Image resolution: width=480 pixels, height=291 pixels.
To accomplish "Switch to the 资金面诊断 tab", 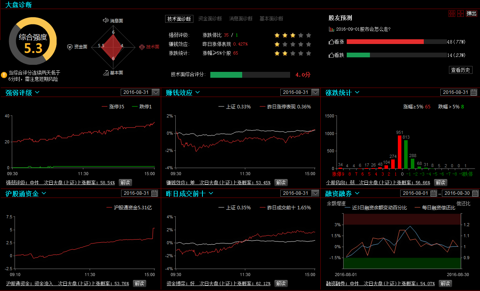I will coord(210,18).
